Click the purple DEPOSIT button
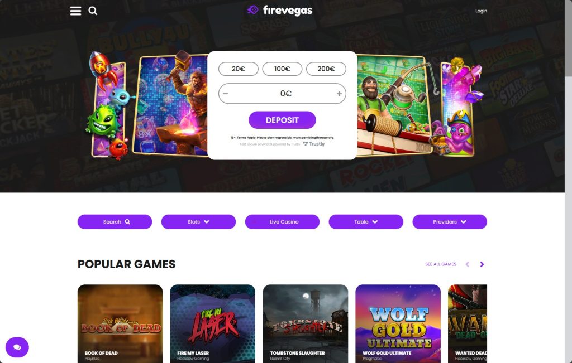The height and width of the screenshot is (363, 572). tap(282, 120)
